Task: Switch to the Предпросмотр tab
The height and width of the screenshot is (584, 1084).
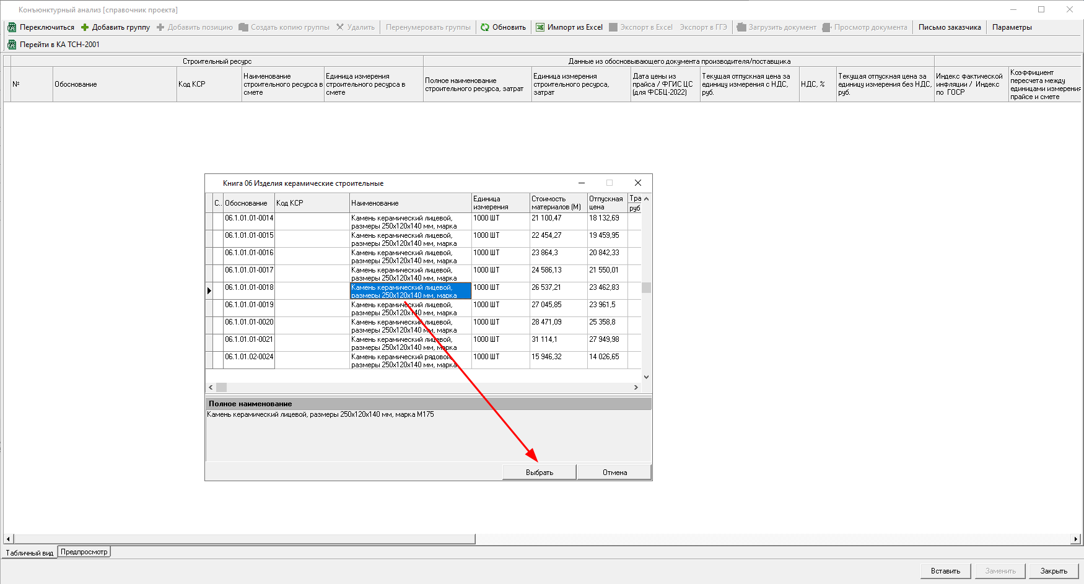Action: click(x=84, y=552)
